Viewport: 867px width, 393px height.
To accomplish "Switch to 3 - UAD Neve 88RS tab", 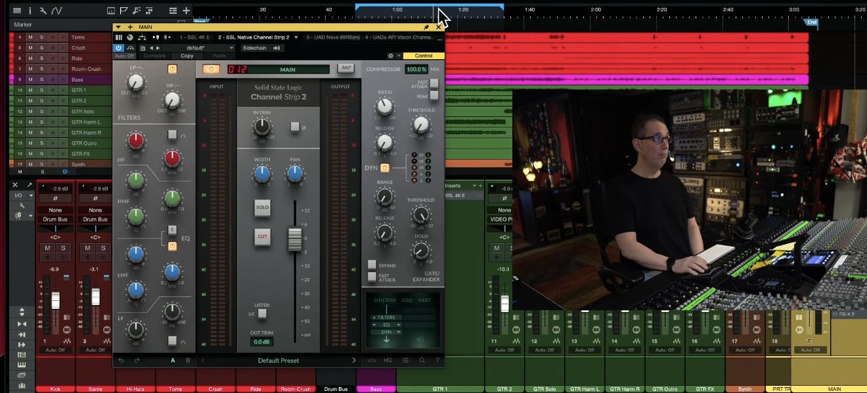I will (333, 37).
